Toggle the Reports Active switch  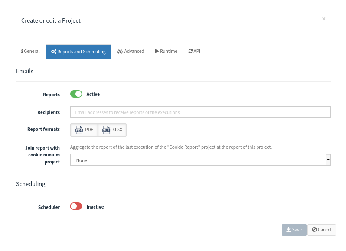coord(76,94)
